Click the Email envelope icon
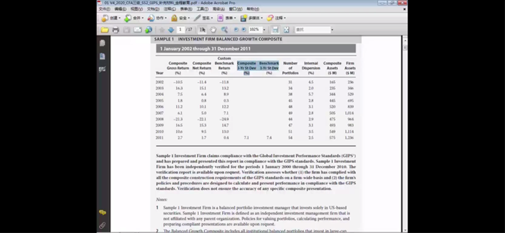The height and width of the screenshot is (233, 505). pyautogui.click(x=138, y=30)
